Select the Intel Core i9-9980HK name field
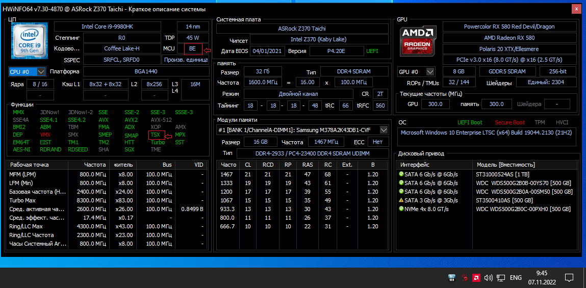 point(108,27)
